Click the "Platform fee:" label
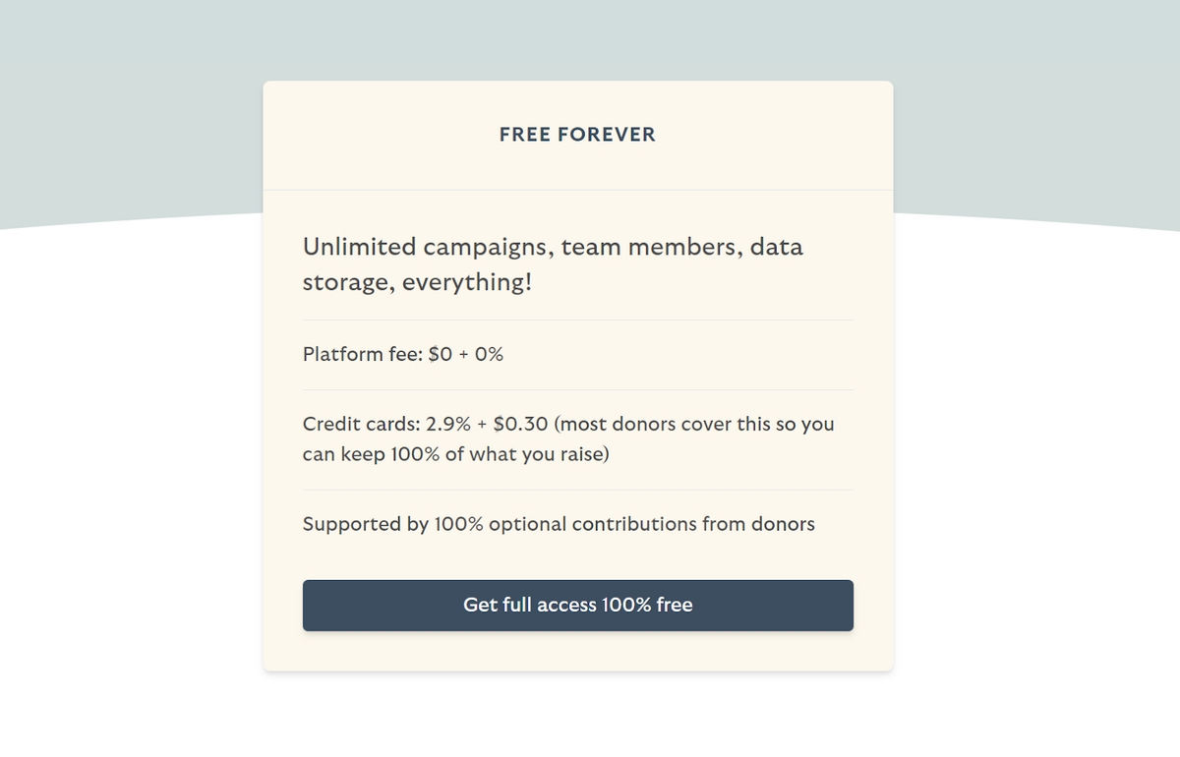The width and height of the screenshot is (1180, 757). point(362,355)
